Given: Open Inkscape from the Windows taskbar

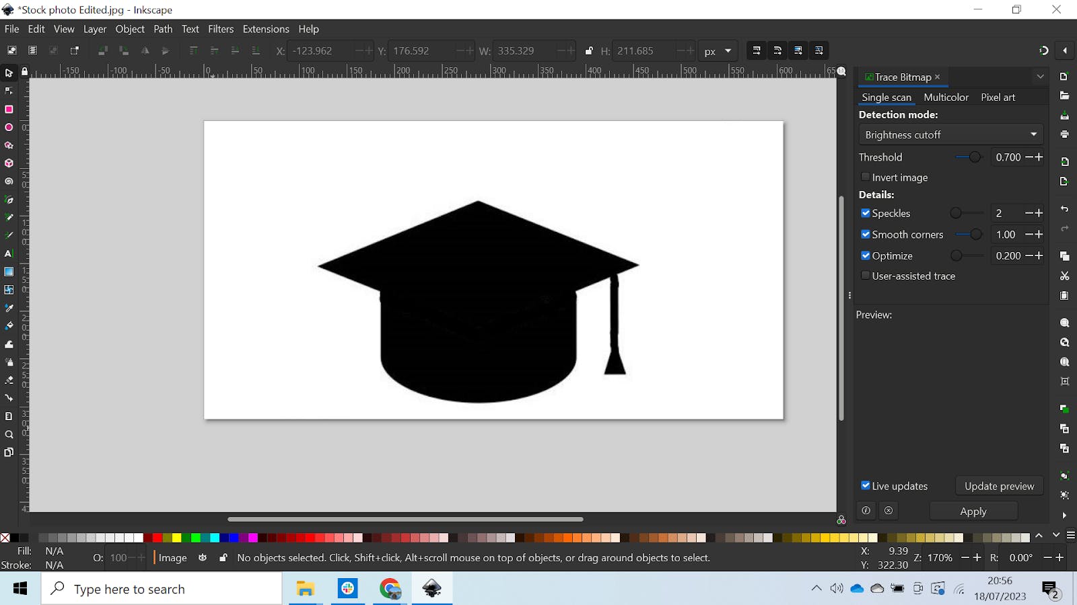Looking at the screenshot, I should [x=431, y=589].
